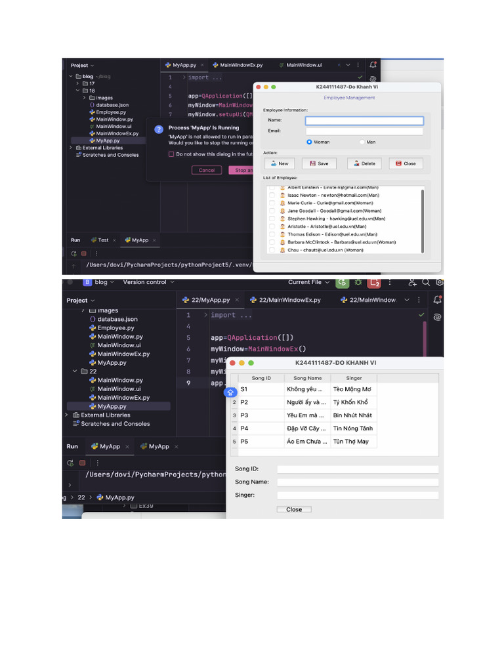Click the AI assistant spiral icon in upper PyCharm
This screenshot has height=672, width=504.
point(373,79)
